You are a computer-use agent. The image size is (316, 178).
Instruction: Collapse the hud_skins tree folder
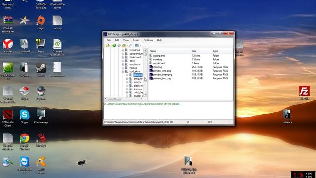point(123,71)
